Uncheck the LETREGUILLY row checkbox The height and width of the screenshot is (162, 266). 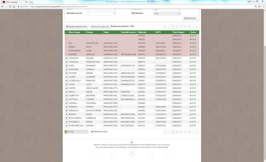click(x=66, y=81)
